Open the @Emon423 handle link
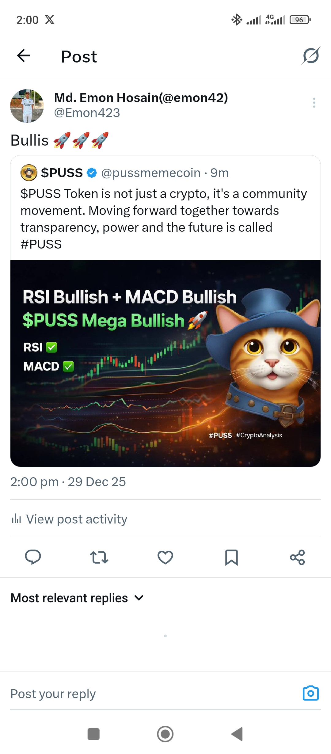The height and width of the screenshot is (754, 331). (87, 113)
